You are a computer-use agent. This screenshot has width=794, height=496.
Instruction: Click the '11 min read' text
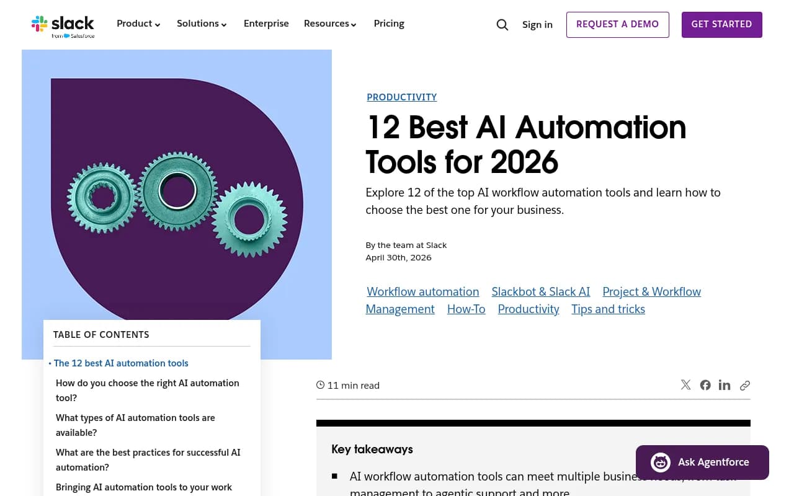[x=354, y=386]
